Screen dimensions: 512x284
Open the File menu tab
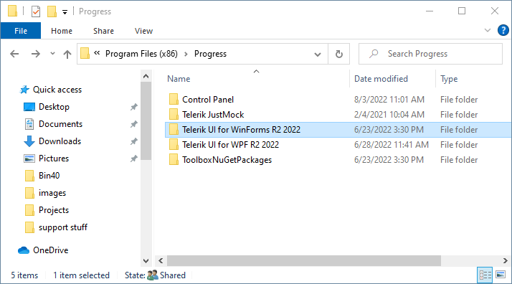pos(21,31)
